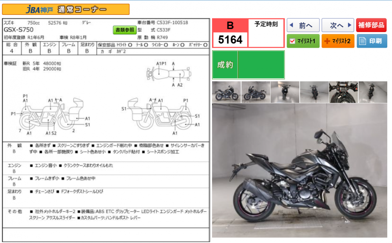
Task: Click lot number 5164
Action: tap(230, 40)
